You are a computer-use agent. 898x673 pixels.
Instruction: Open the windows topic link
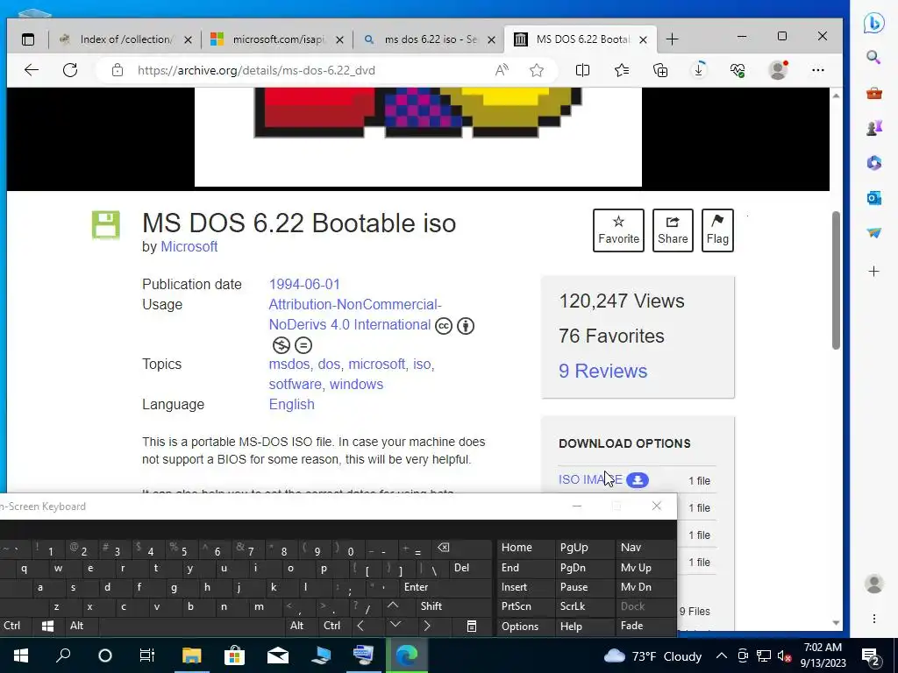pos(356,385)
